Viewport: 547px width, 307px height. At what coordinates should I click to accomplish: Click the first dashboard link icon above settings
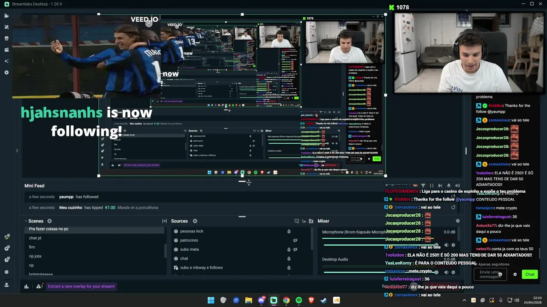click(x=7, y=237)
